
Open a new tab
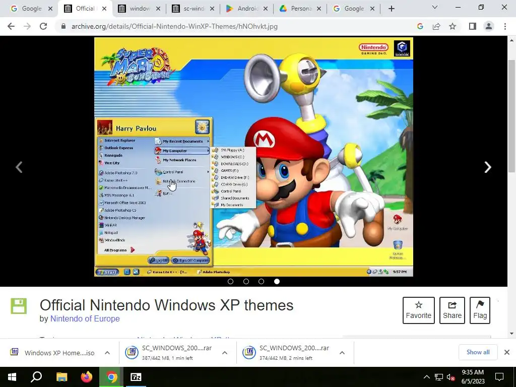pos(391,9)
